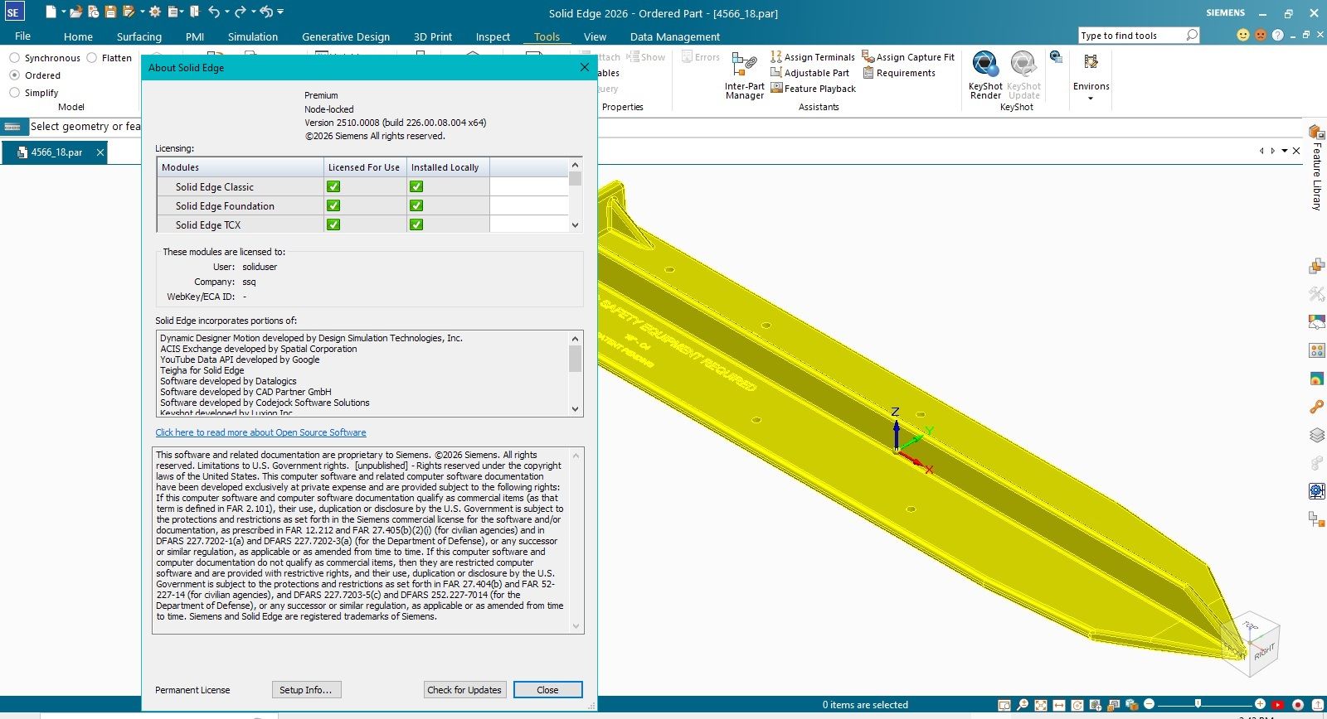Expand the Environs dropdown

(1091, 98)
